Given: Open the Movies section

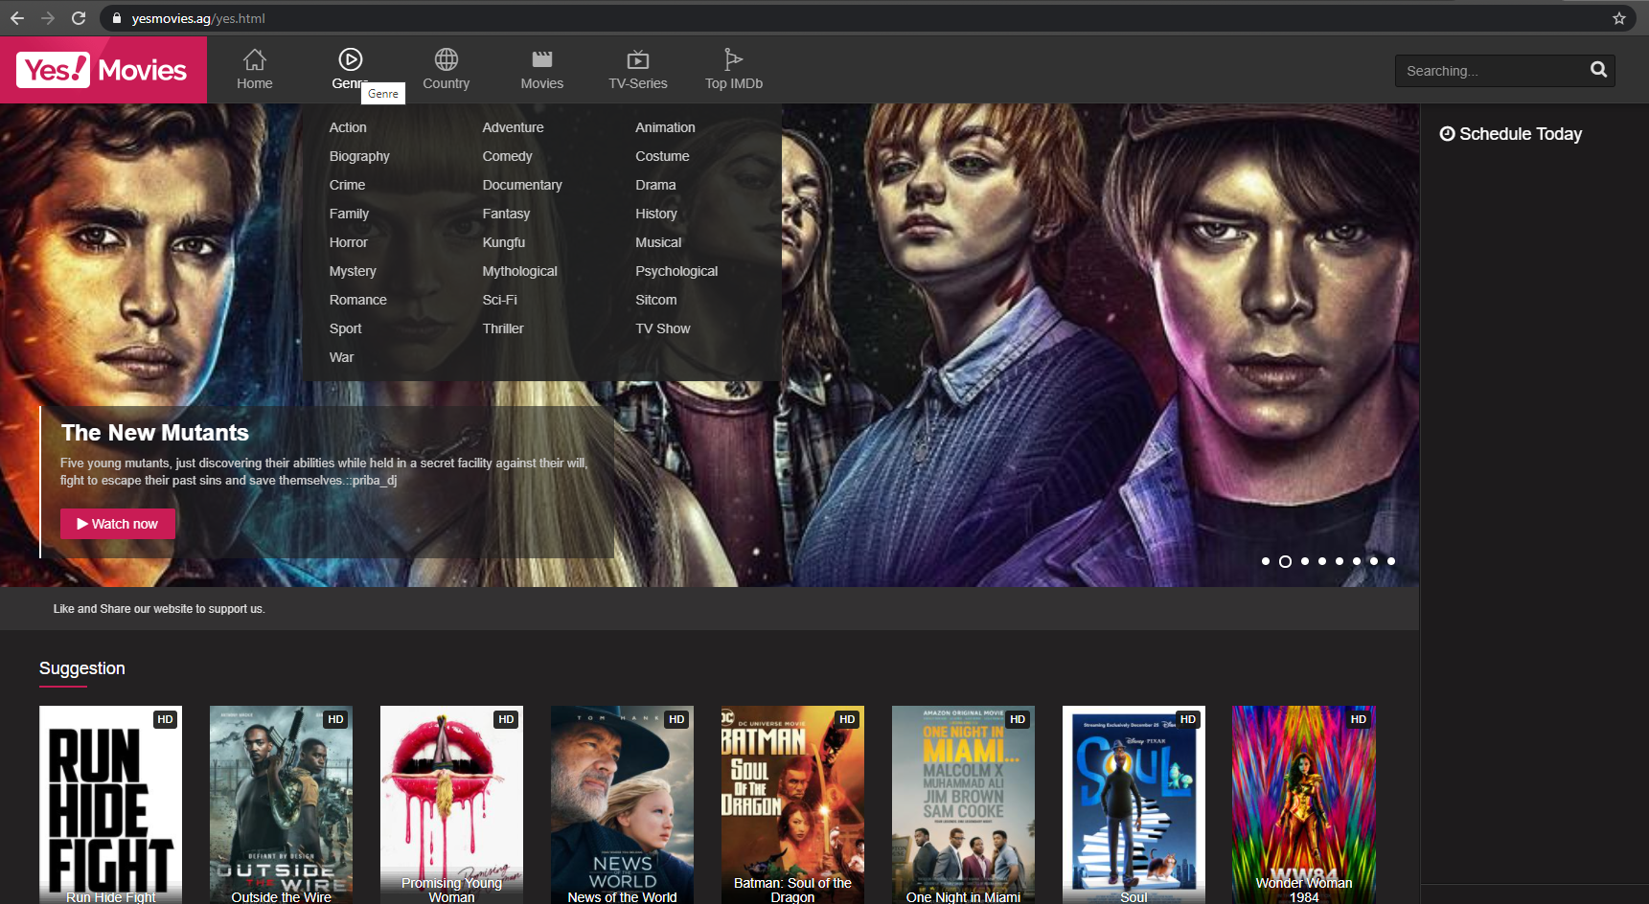Looking at the screenshot, I should tap(542, 70).
